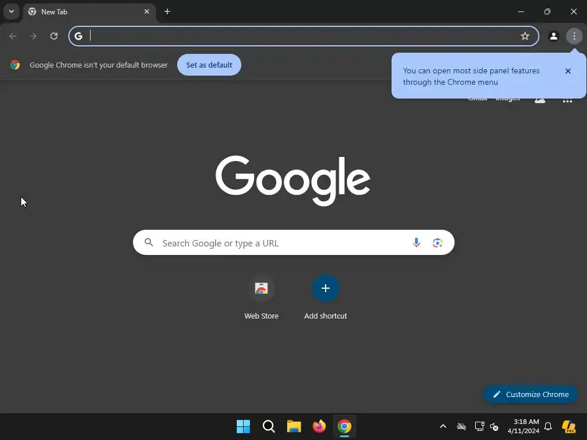
Task: Restore down the Chrome window
Action: 547,11
